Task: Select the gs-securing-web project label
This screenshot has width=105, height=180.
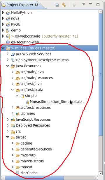Action: click(x=25, y=42)
